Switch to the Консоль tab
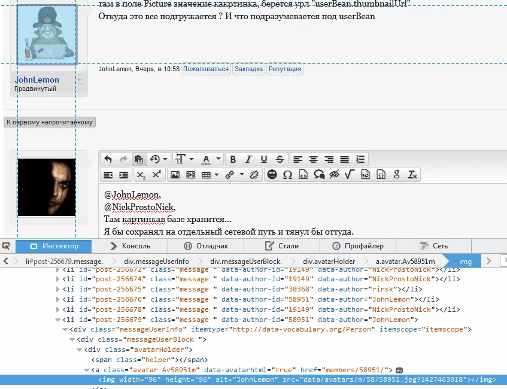The image size is (507, 389). point(130,246)
